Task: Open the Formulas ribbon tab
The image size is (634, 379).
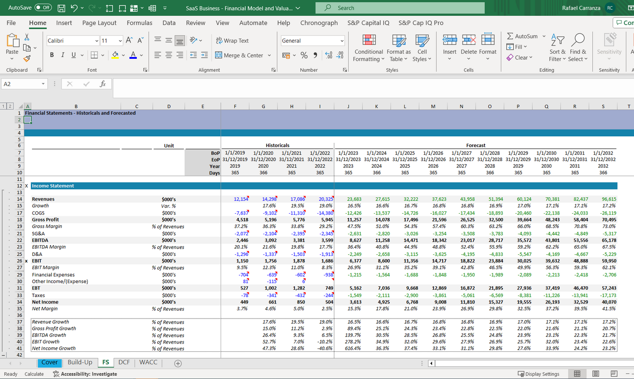Action: (x=140, y=23)
